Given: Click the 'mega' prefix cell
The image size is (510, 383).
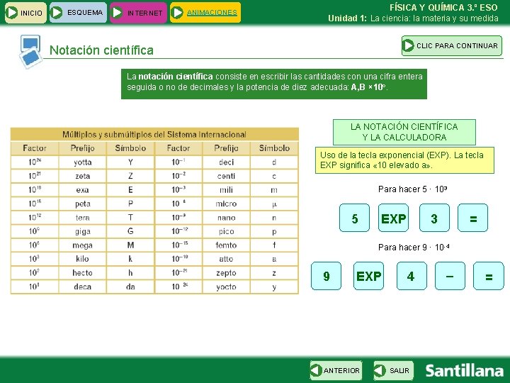Looking at the screenshot, I should tap(83, 245).
